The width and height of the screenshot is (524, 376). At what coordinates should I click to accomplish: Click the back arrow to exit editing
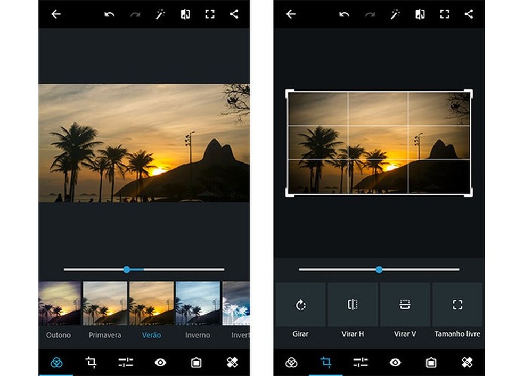point(55,14)
